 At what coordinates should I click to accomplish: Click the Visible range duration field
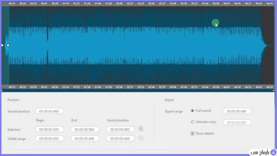pyautogui.click(x=120, y=138)
